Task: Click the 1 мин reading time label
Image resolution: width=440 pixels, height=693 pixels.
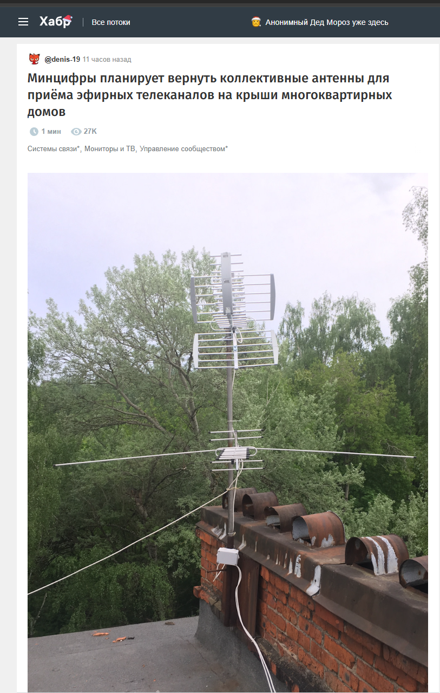Action: coord(51,132)
